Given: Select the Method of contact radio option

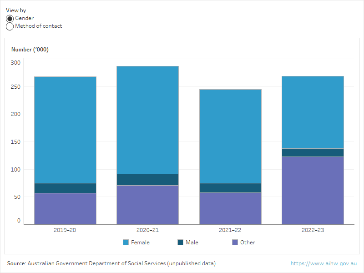Looking at the screenshot, I should 10,26.
